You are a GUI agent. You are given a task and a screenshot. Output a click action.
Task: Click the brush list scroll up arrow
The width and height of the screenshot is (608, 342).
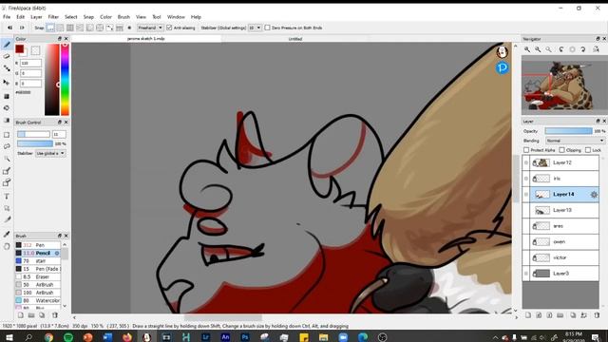coord(65,245)
